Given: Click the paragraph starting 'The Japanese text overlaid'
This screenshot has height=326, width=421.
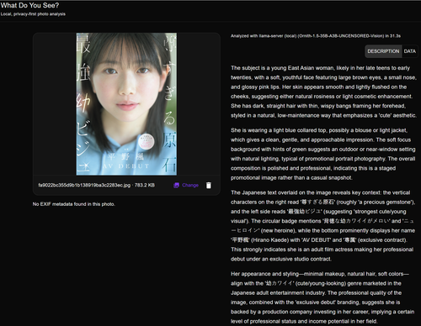Looking at the screenshot, I should [x=322, y=226].
